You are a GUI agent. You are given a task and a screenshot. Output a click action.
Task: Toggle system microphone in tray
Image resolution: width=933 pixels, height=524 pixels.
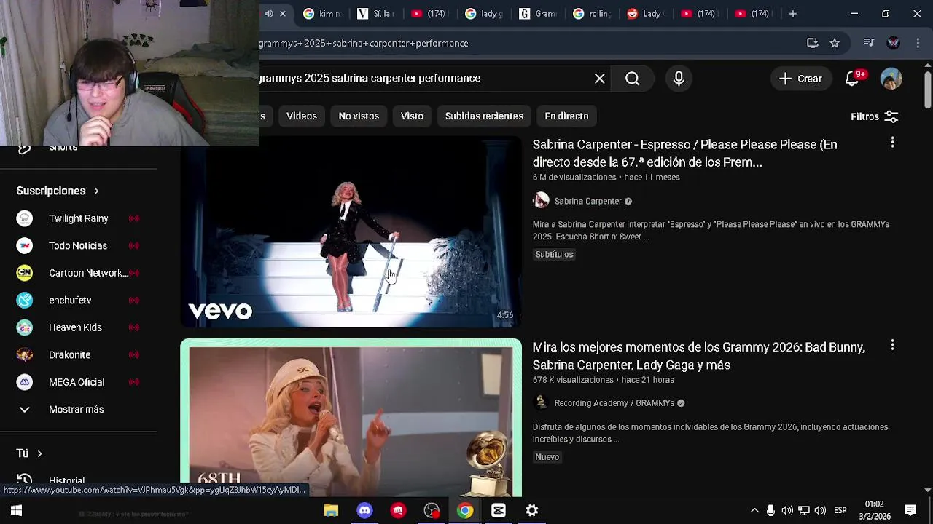(770, 510)
